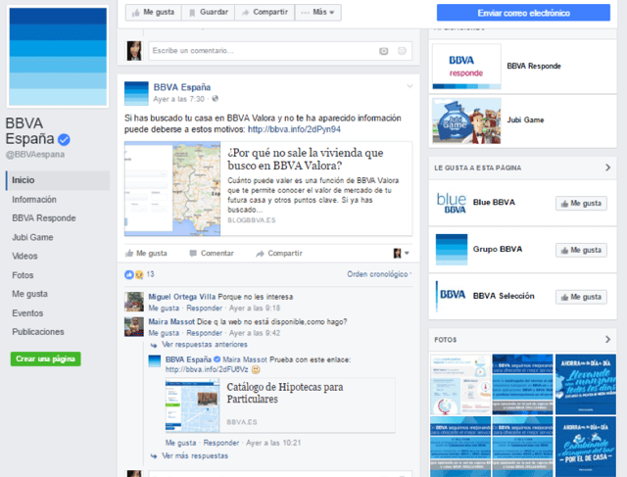627x477 pixels.
Task: Click the BBVA España verified badge
Action: 64,139
